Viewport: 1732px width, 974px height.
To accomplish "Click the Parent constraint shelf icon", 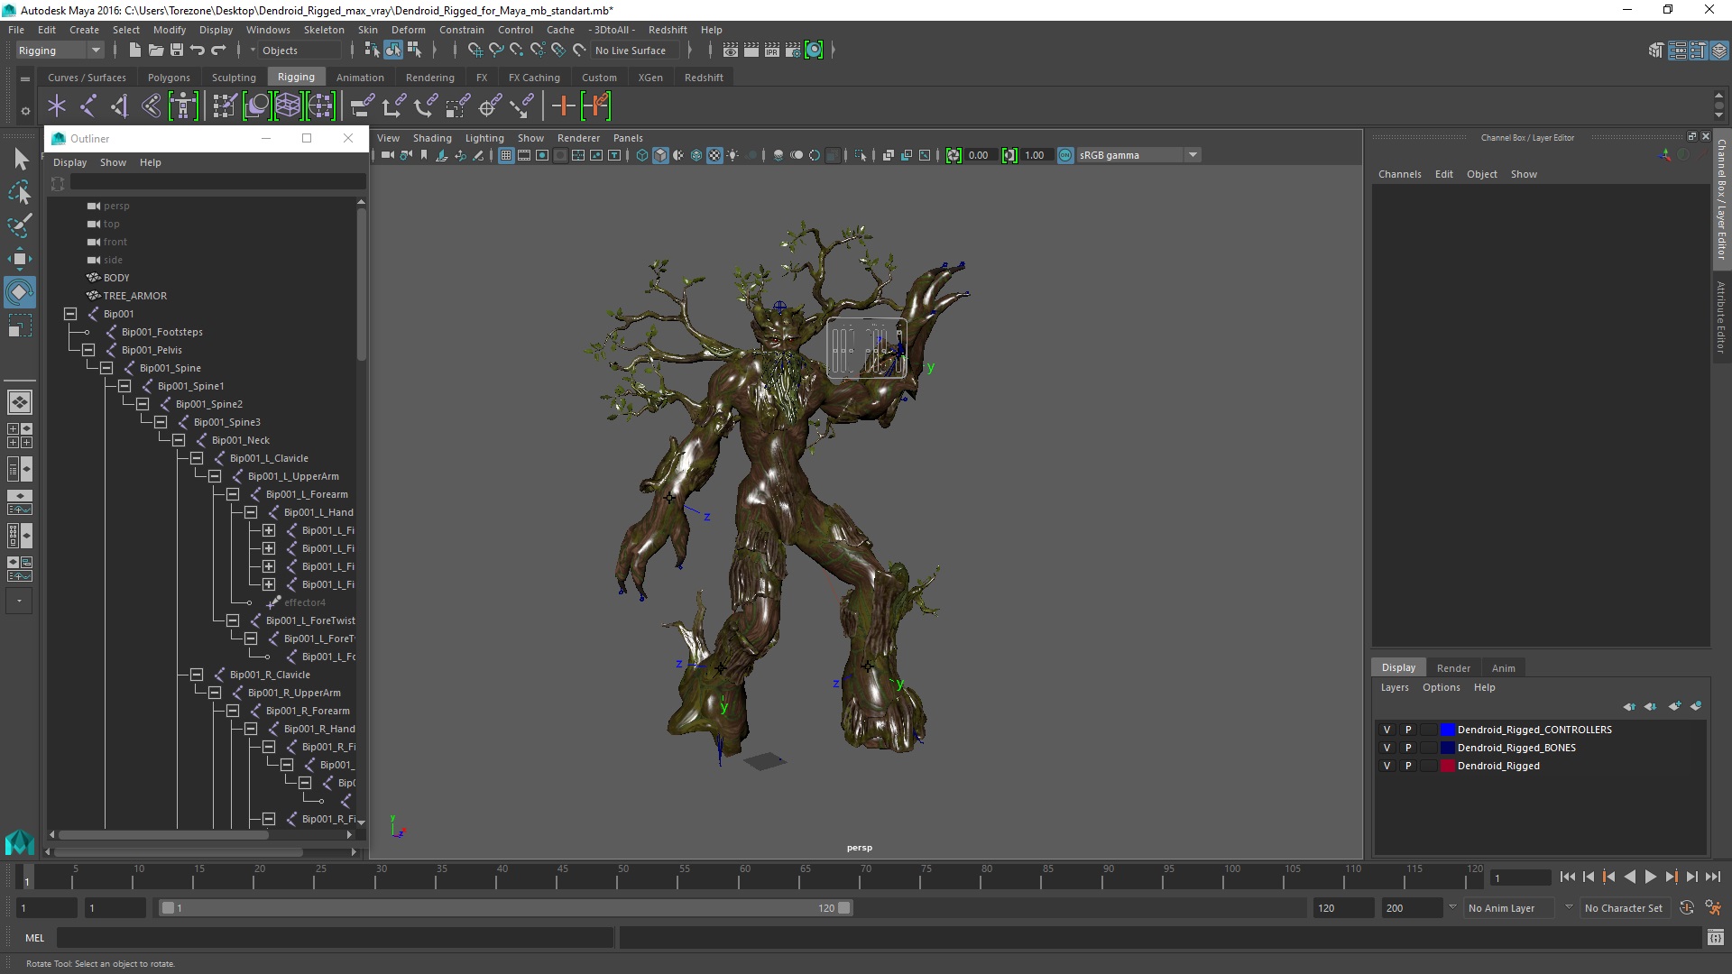I will (362, 106).
